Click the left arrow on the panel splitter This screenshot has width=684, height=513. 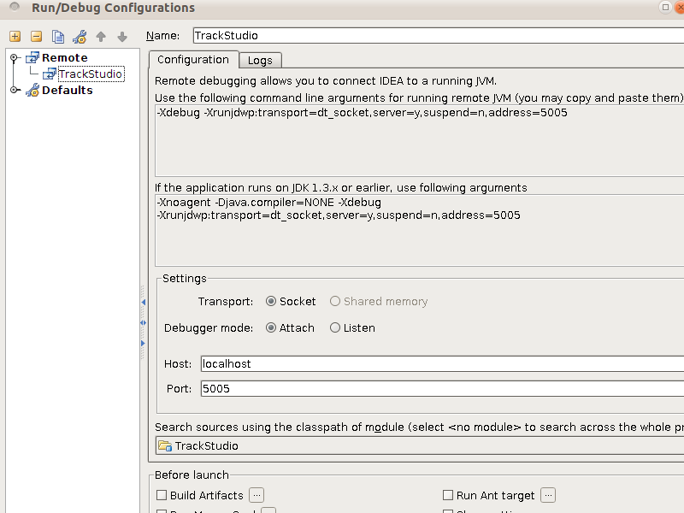[x=143, y=302]
